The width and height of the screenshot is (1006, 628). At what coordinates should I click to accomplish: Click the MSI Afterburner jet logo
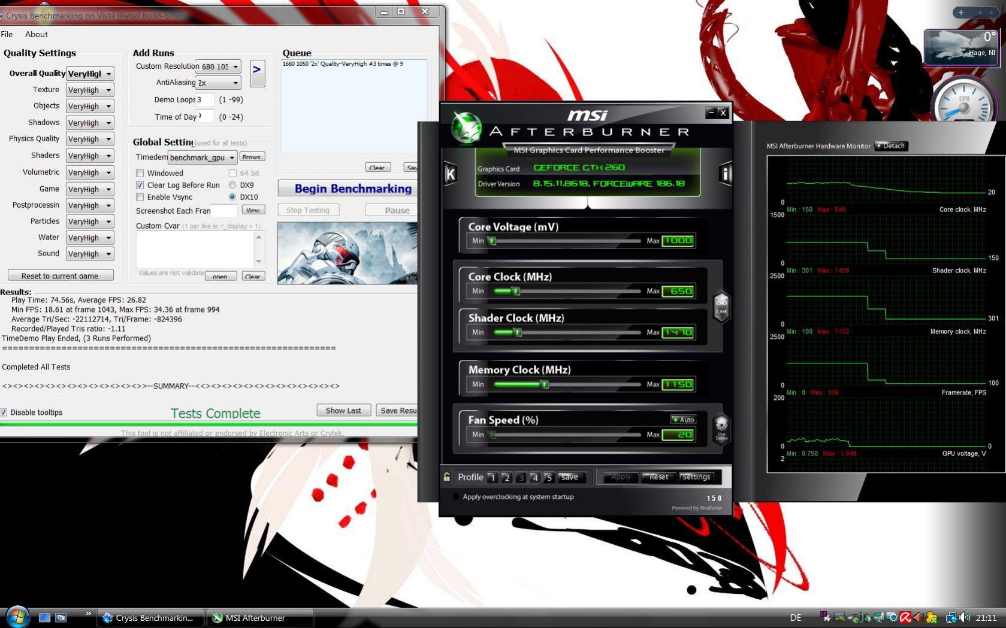(x=466, y=127)
